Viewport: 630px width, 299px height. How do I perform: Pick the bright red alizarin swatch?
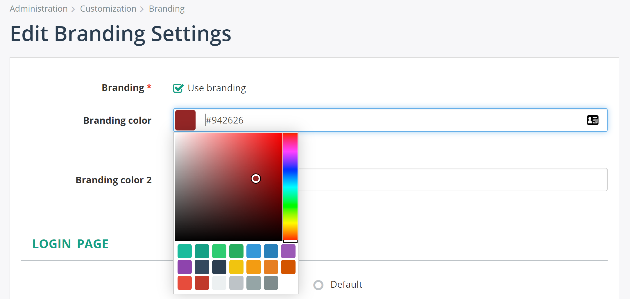[x=185, y=283]
